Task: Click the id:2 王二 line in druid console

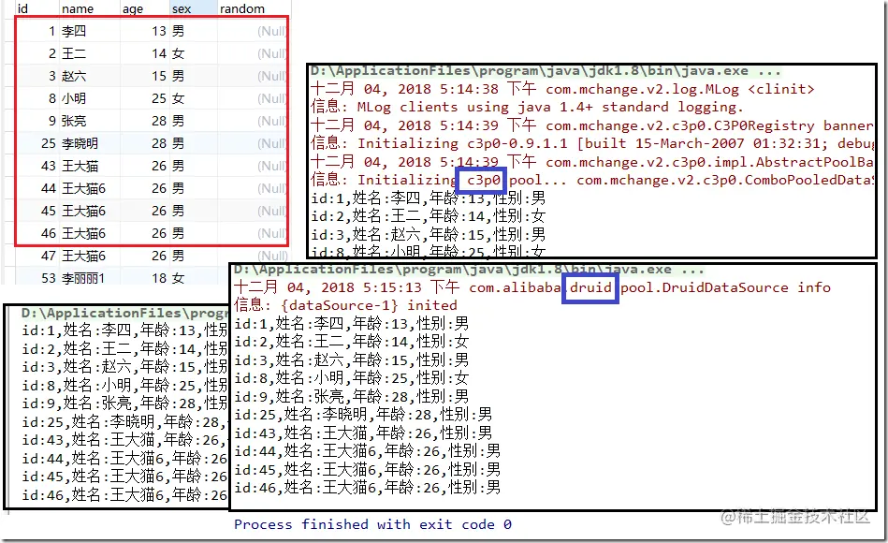Action: coord(352,342)
